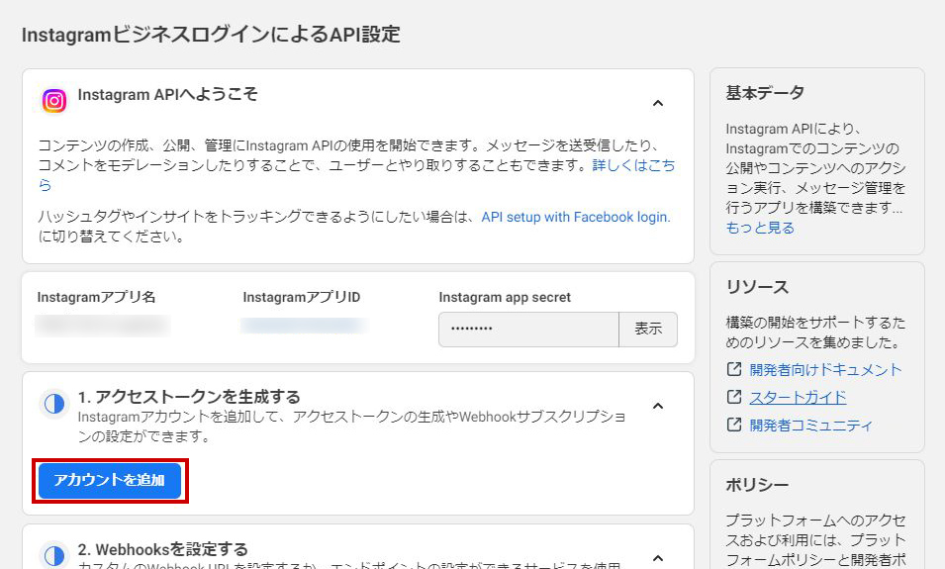The height and width of the screenshot is (569, 945).
Task: Open API setup with Facebook login link
Action: (x=576, y=217)
